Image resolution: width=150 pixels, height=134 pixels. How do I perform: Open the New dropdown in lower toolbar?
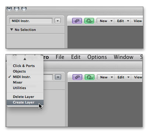click(x=106, y=77)
